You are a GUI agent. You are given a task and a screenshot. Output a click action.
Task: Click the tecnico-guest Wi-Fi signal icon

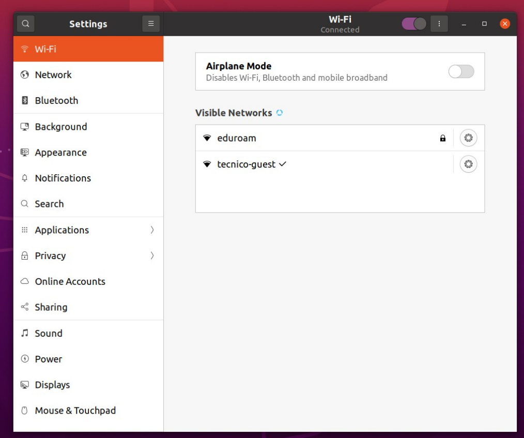pos(207,164)
